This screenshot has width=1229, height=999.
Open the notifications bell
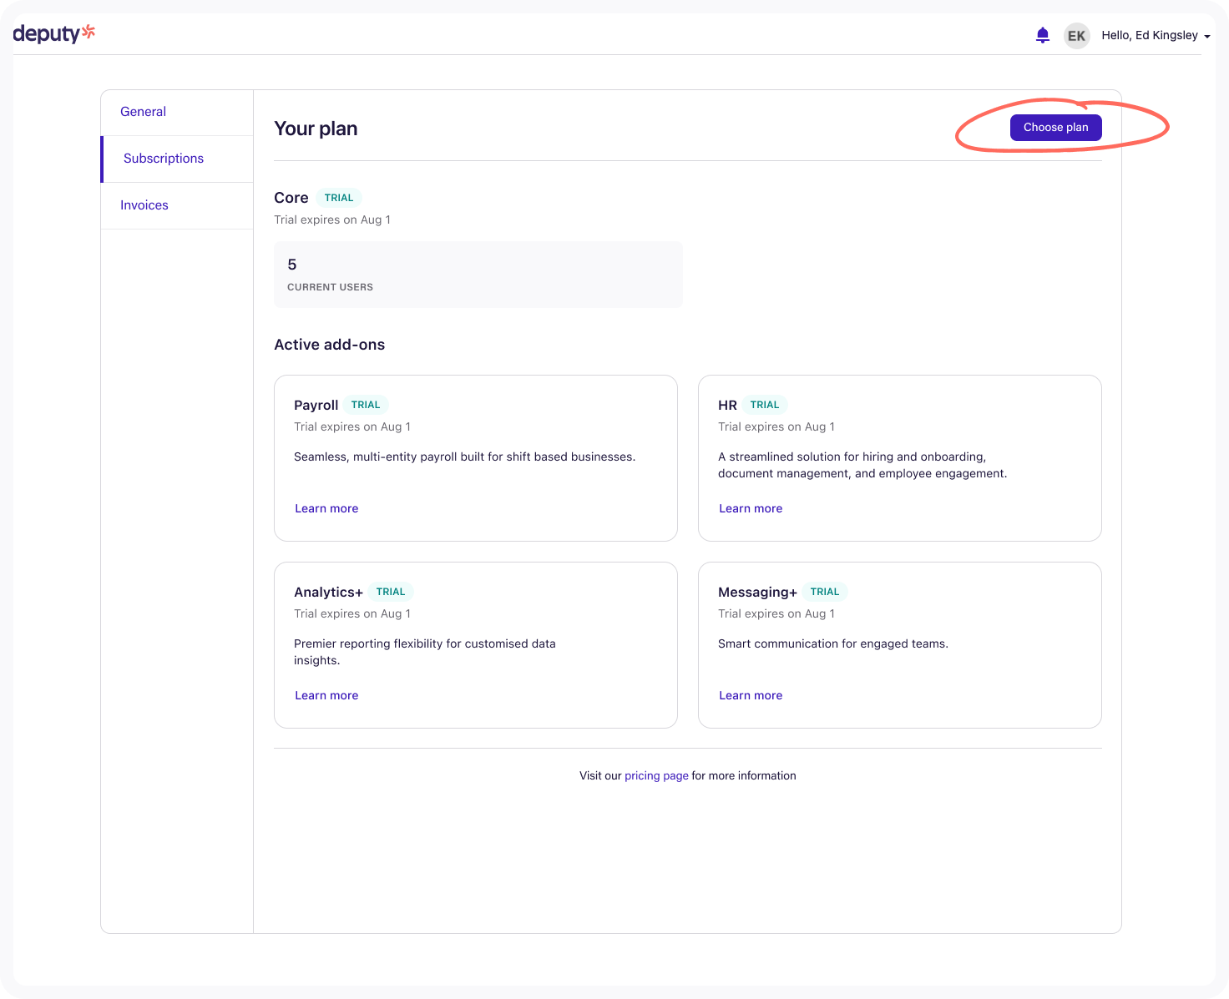1042,35
